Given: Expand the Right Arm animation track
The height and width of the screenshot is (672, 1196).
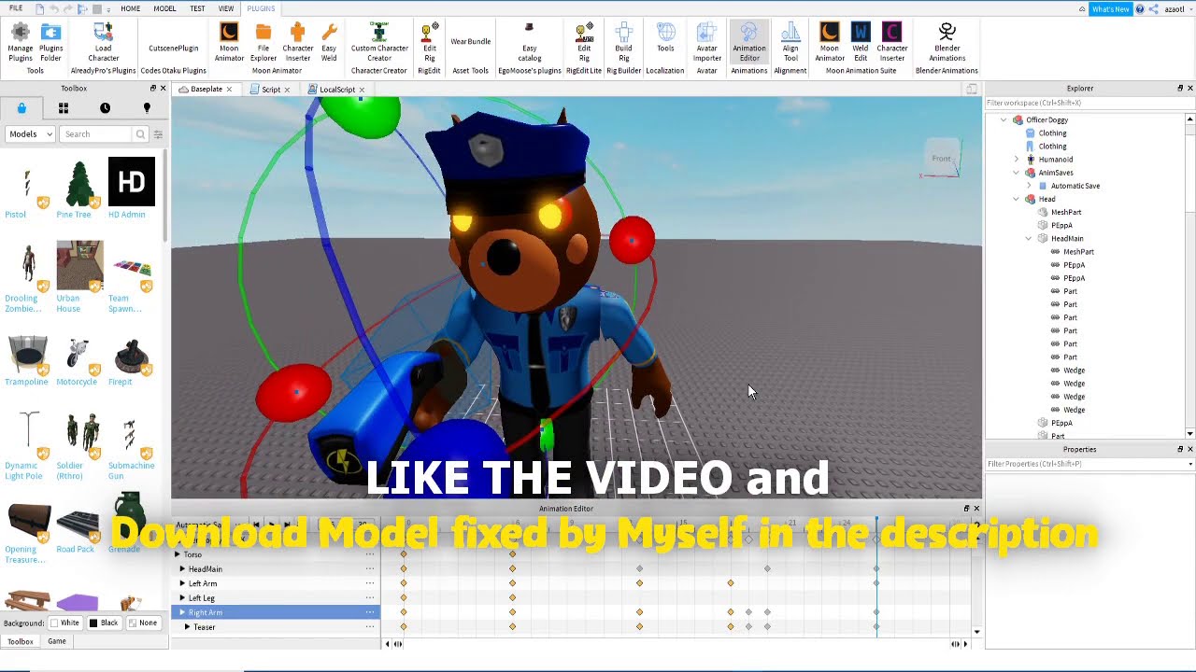Looking at the screenshot, I should tap(182, 612).
